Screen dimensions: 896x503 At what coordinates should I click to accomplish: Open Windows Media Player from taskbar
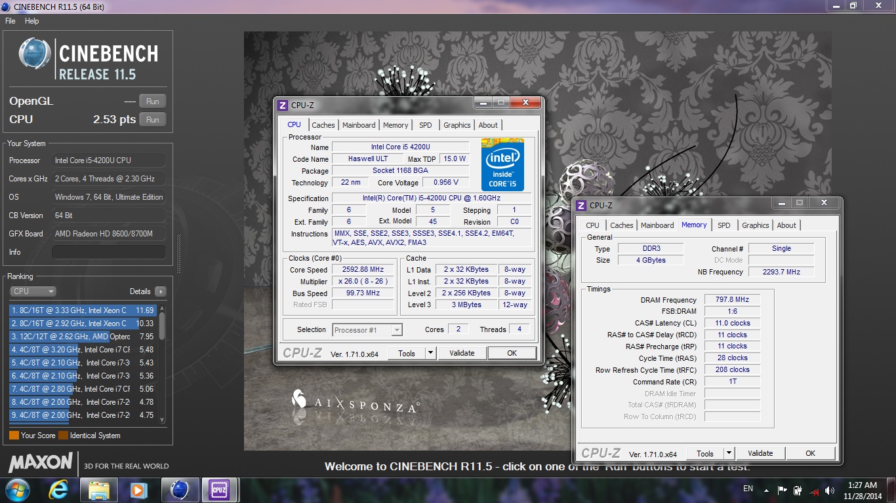138,490
